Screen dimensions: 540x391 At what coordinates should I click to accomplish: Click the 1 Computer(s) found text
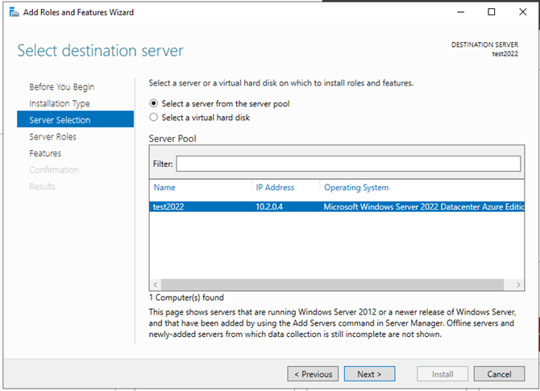pyautogui.click(x=186, y=297)
